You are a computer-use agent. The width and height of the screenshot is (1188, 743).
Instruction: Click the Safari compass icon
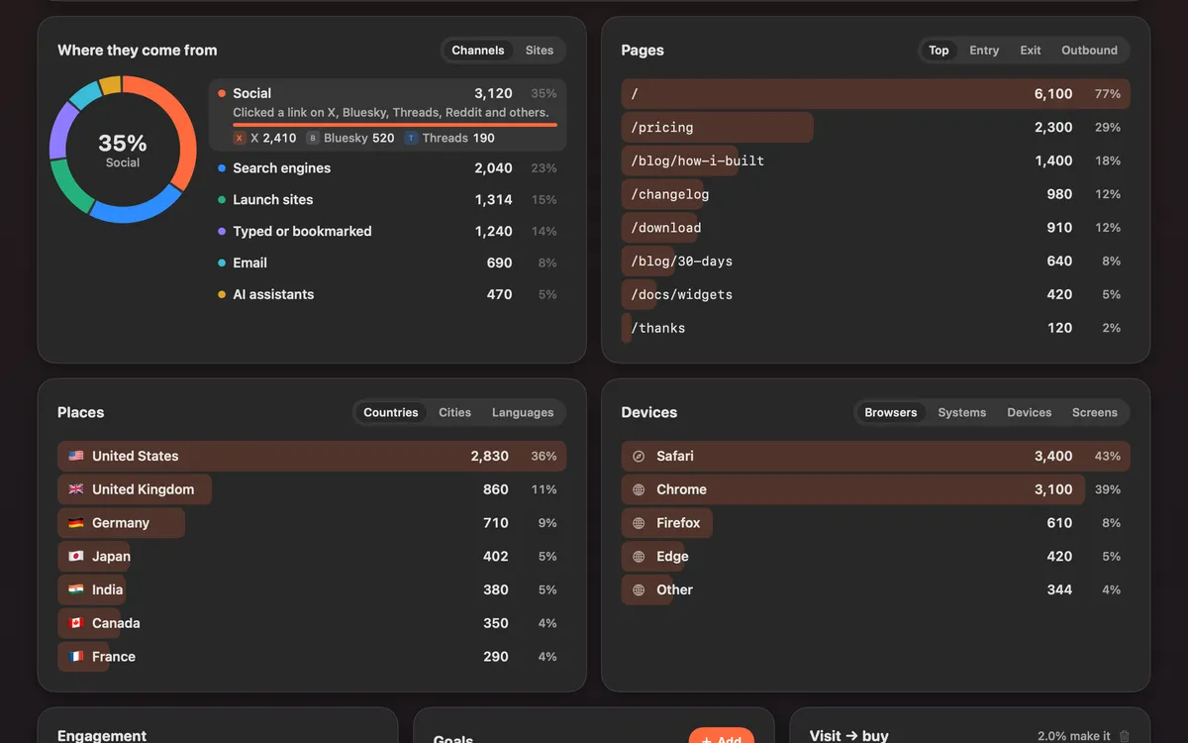(639, 457)
